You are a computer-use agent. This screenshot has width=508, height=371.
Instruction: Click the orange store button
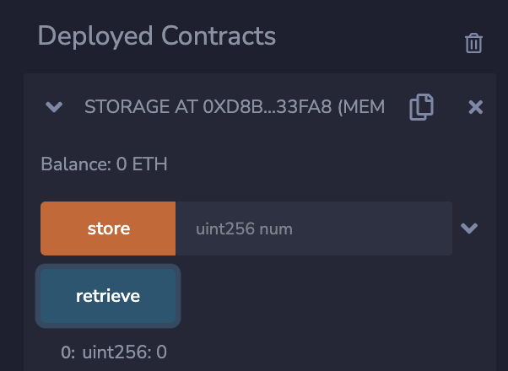(x=108, y=229)
